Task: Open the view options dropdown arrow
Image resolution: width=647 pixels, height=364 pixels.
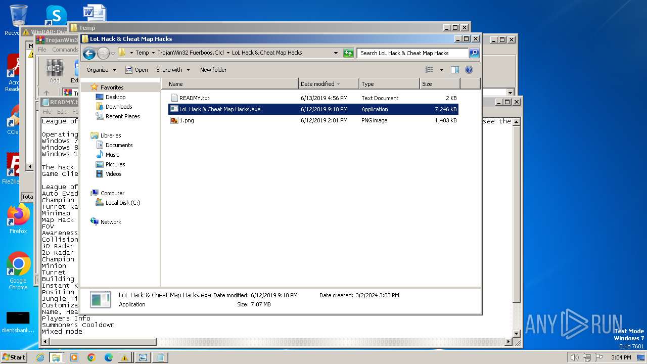Action: [441, 70]
